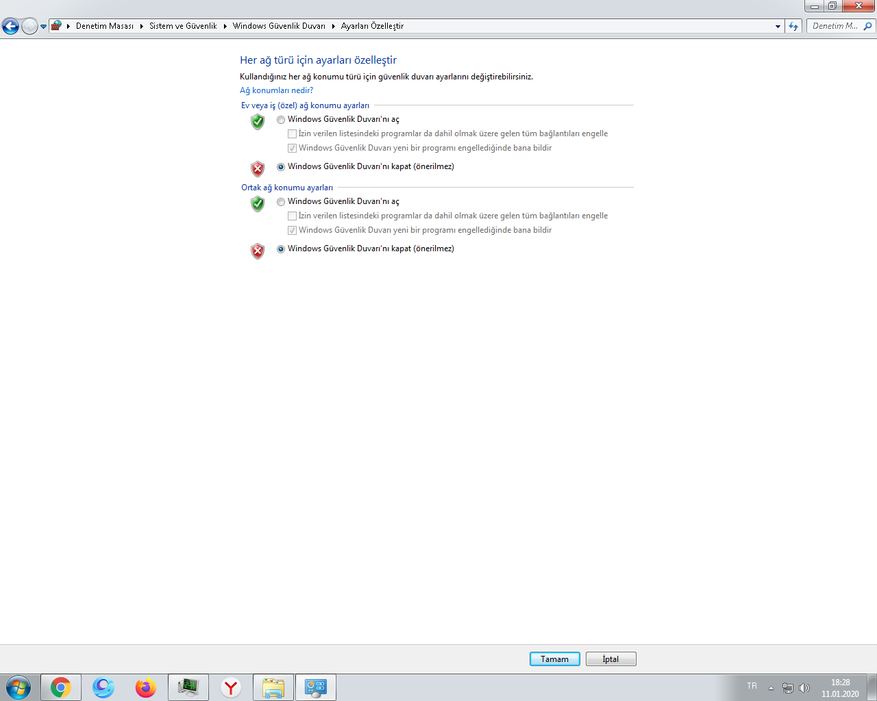
Task: Open Windows Explorer from the taskbar
Action: tap(273, 687)
